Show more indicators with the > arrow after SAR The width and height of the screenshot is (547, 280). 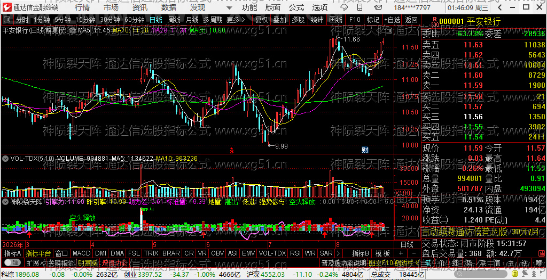tap(338, 253)
